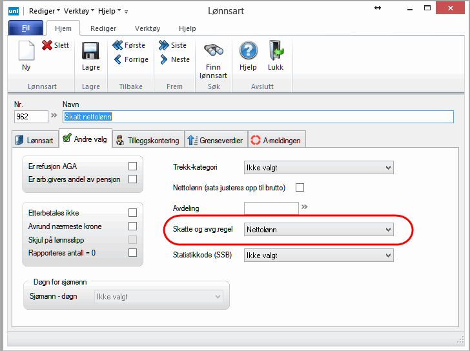Enable the Er refusjon AGA checkbox
The width and height of the screenshot is (470, 351).
(x=132, y=166)
